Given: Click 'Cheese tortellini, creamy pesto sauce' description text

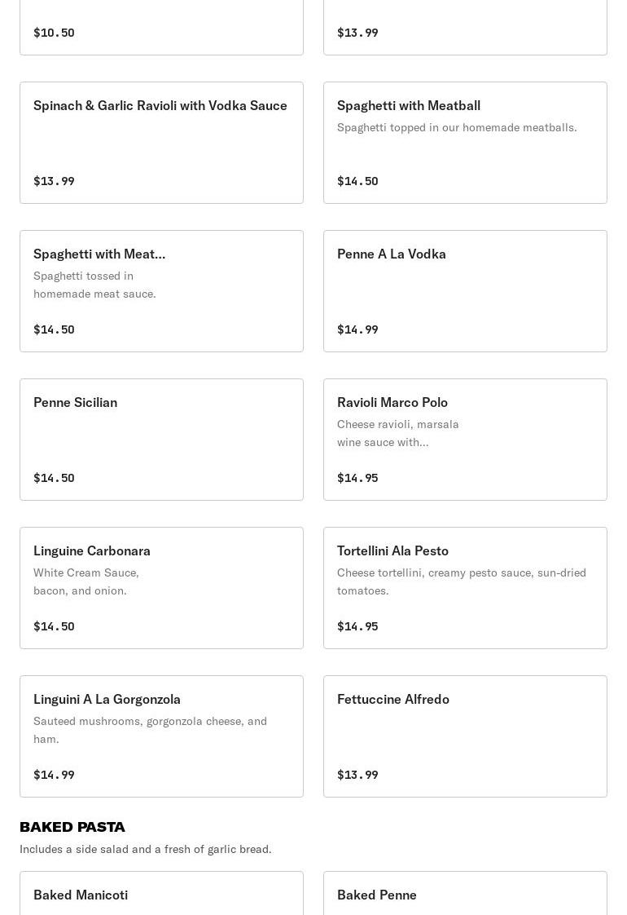Looking at the screenshot, I should tap(461, 581).
